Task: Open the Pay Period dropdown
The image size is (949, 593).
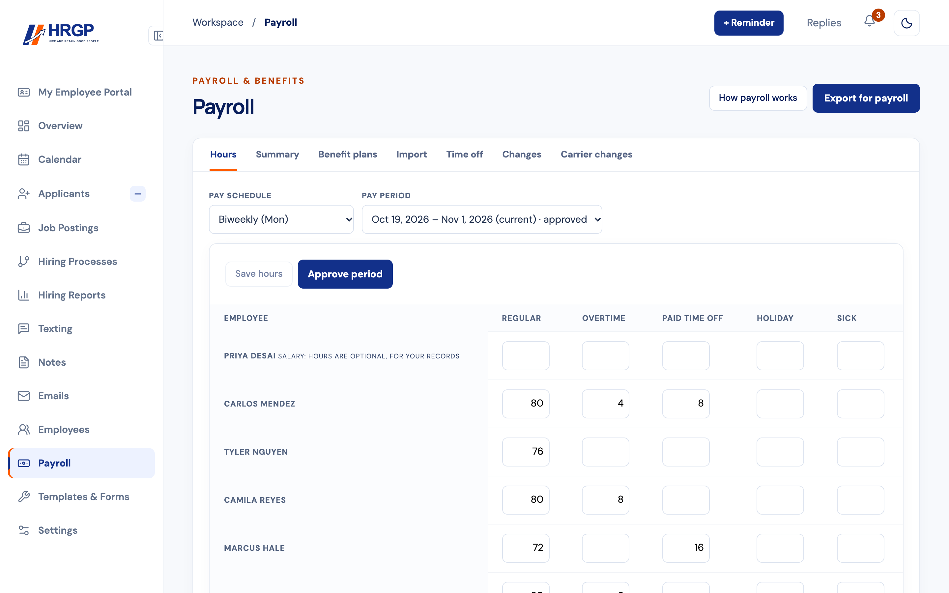Action: tap(481, 219)
